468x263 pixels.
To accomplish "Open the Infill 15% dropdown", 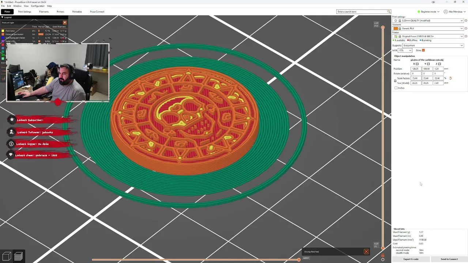I will pos(405,50).
